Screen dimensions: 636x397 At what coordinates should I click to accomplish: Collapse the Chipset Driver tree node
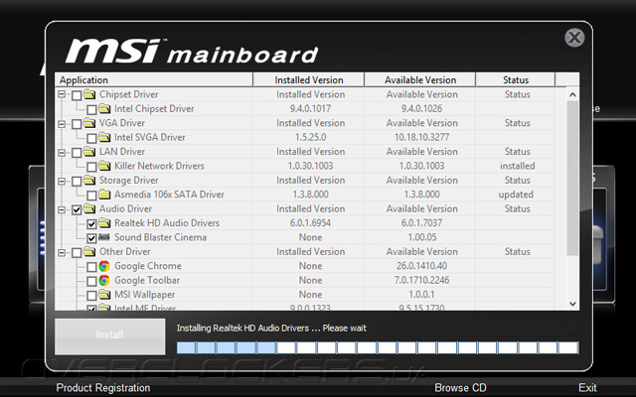(62, 95)
